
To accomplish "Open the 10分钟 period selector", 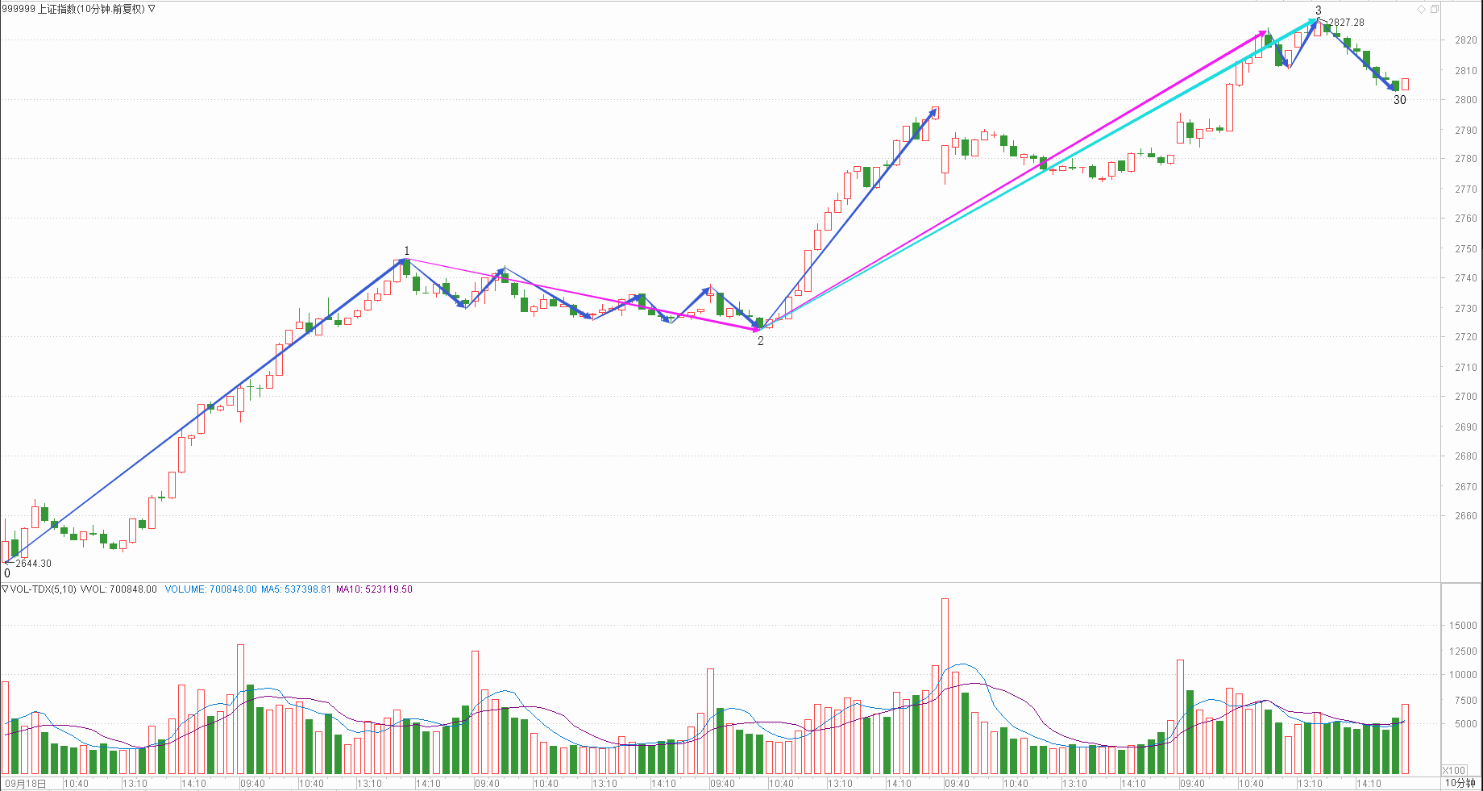I will (x=1458, y=783).
